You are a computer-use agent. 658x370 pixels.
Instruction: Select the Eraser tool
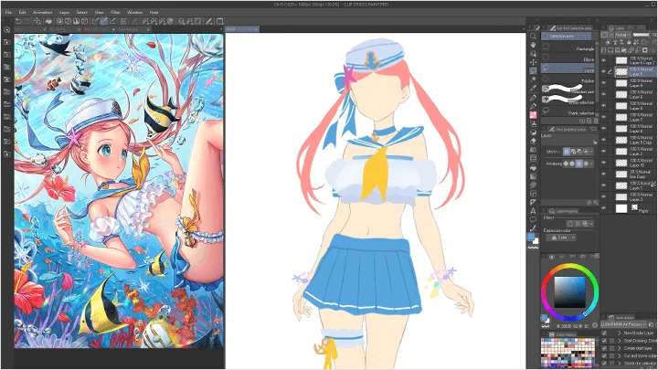(533, 141)
